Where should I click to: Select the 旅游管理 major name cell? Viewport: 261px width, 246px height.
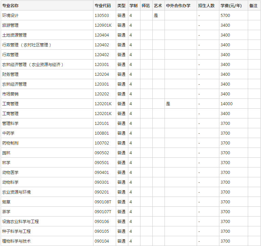pos(10,25)
